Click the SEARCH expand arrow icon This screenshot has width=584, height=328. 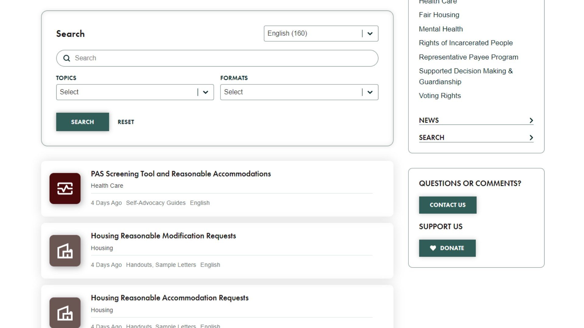pyautogui.click(x=531, y=137)
